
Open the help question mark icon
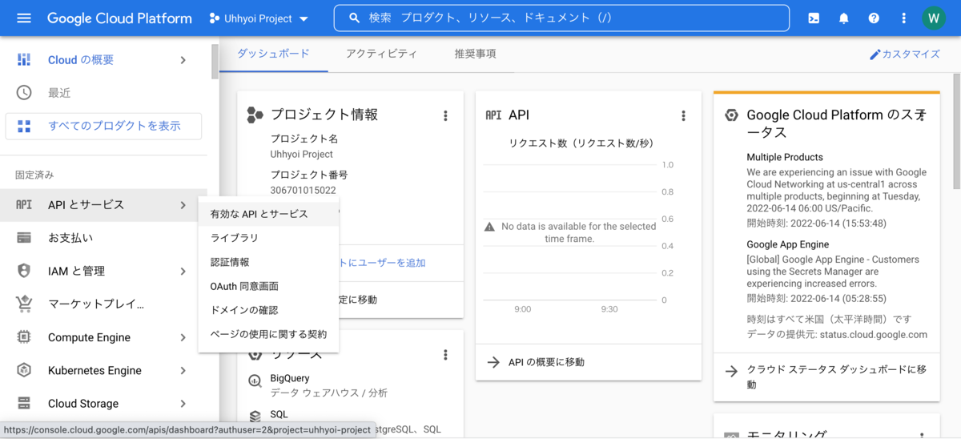[x=874, y=18]
